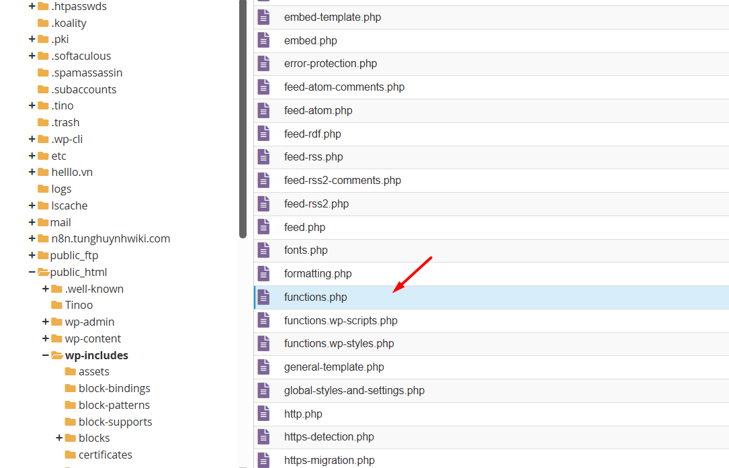Select the block-patterns folder in tree

(114, 405)
